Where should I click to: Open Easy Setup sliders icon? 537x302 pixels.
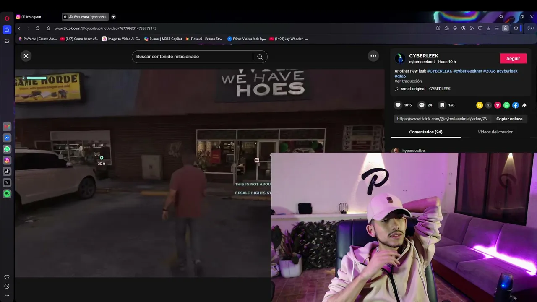497,29
